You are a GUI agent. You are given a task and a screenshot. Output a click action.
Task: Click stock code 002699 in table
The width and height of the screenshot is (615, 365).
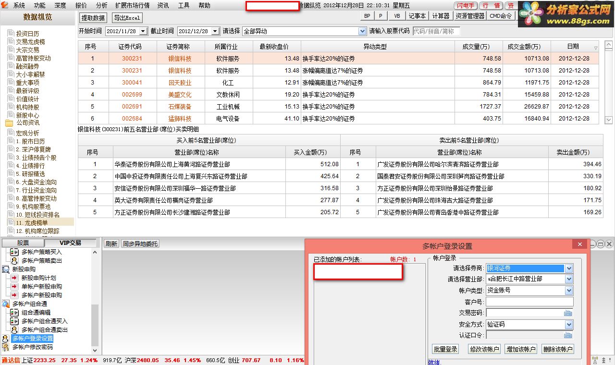132,95
